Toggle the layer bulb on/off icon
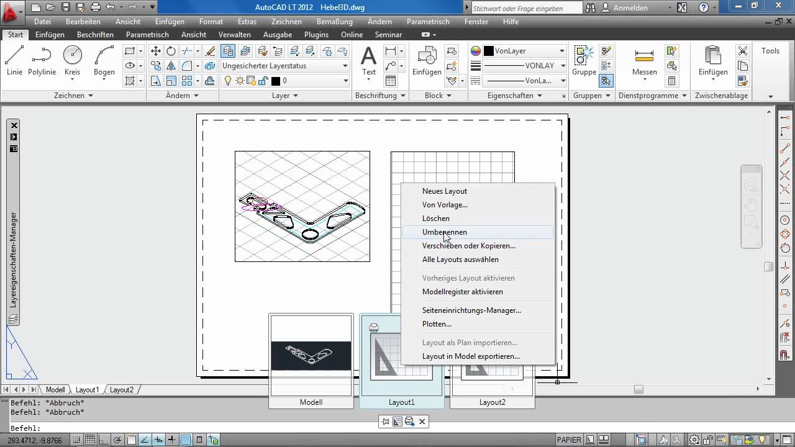Viewport: 795px width, 447px height. point(228,81)
